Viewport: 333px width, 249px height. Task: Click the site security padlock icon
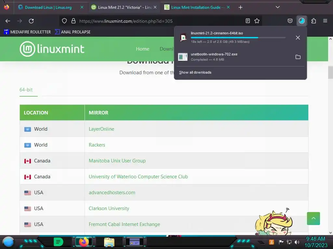click(x=73, y=21)
